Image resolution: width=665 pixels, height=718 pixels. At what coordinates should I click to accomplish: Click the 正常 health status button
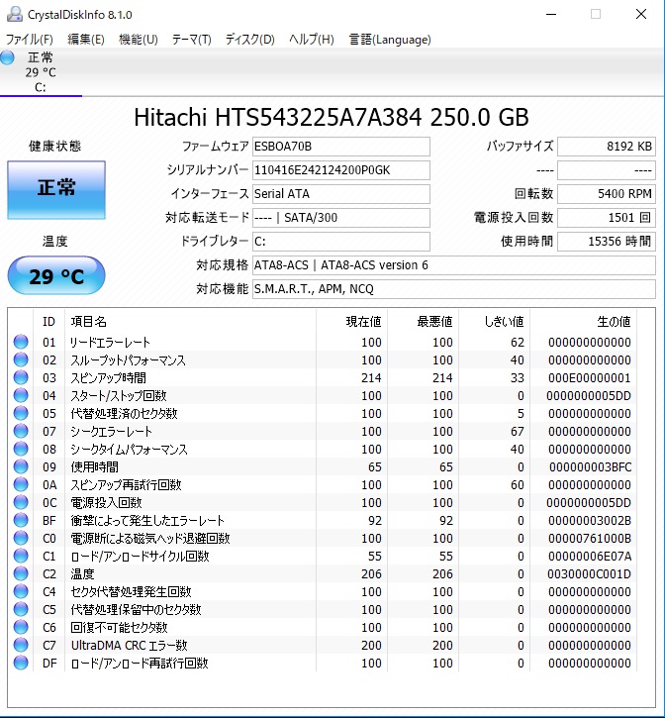click(56, 190)
